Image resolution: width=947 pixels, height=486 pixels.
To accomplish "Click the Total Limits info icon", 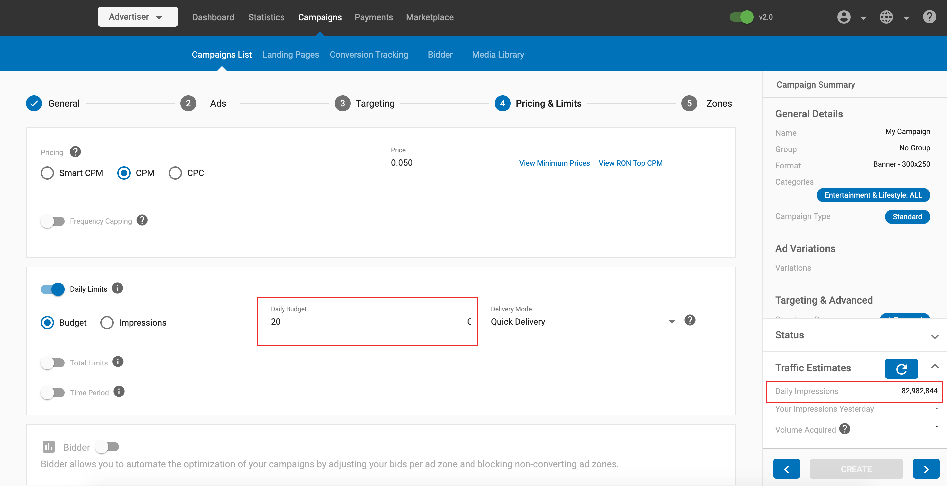I will pyautogui.click(x=118, y=362).
